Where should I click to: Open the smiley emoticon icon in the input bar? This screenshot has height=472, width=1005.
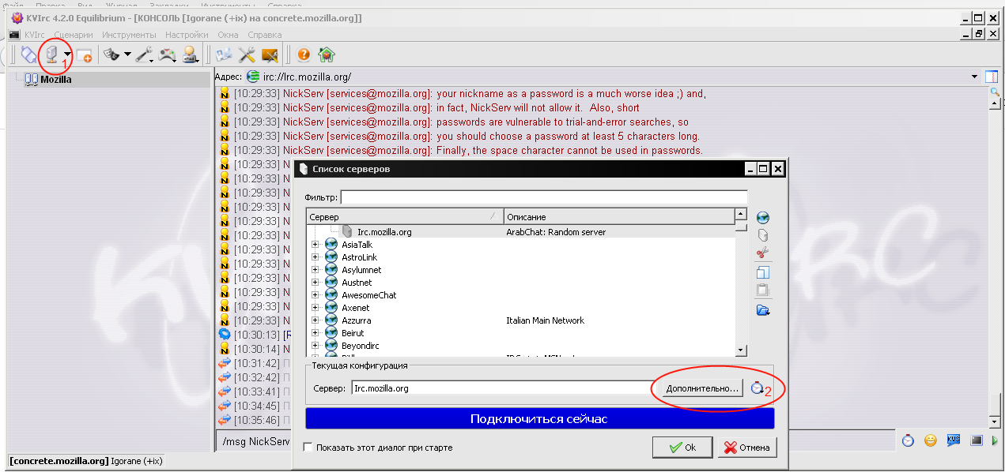931,440
